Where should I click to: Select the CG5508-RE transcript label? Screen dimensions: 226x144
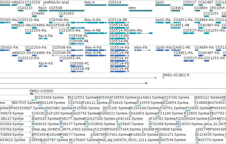click(61, 25)
